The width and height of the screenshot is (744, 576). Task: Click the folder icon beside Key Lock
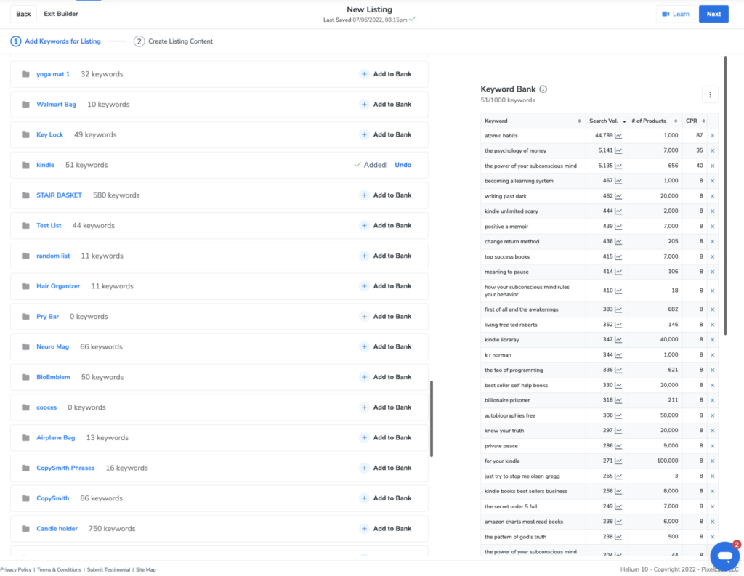pos(25,135)
